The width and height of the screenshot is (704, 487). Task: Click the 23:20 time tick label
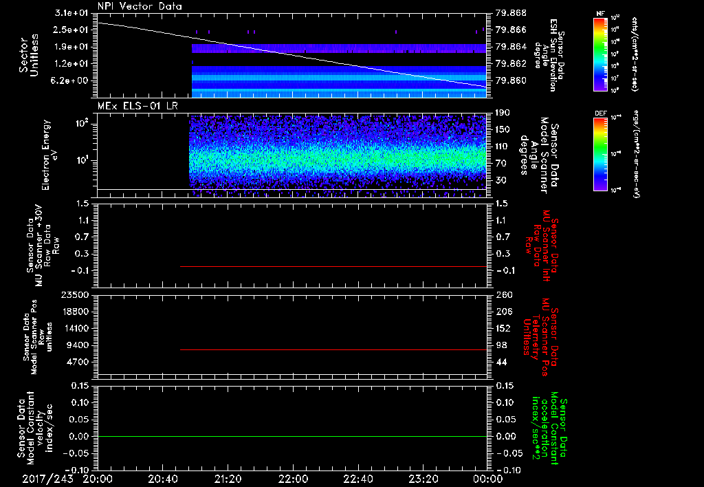tap(423, 479)
